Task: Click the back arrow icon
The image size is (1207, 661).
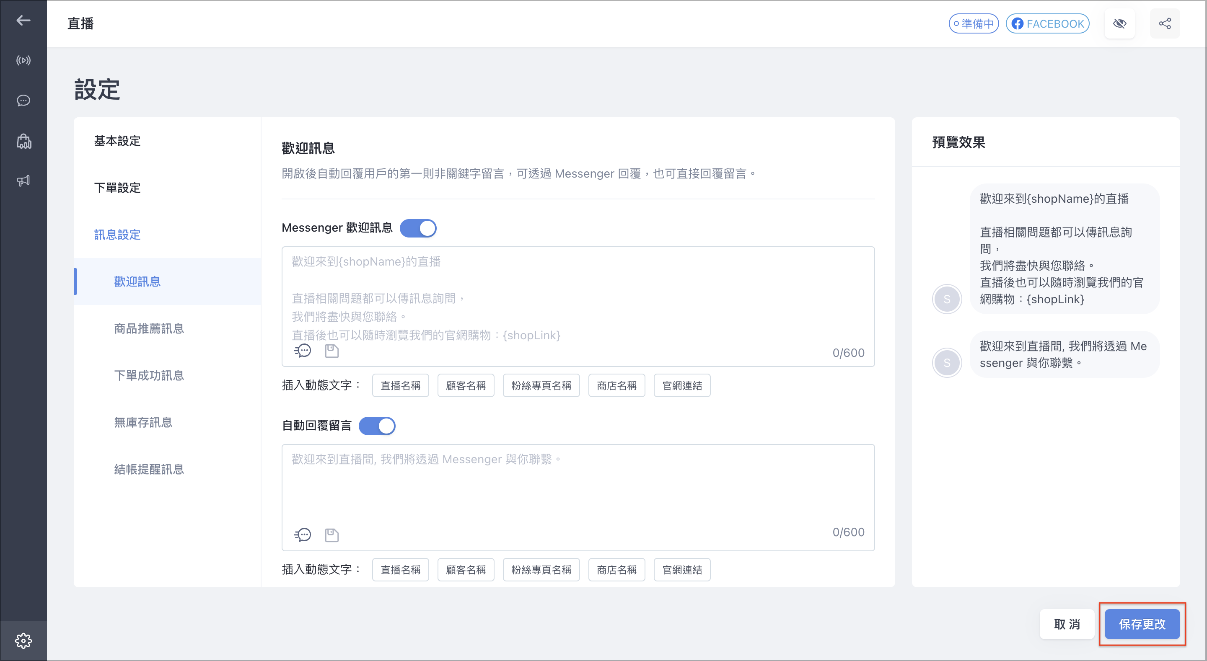Action: point(23,20)
